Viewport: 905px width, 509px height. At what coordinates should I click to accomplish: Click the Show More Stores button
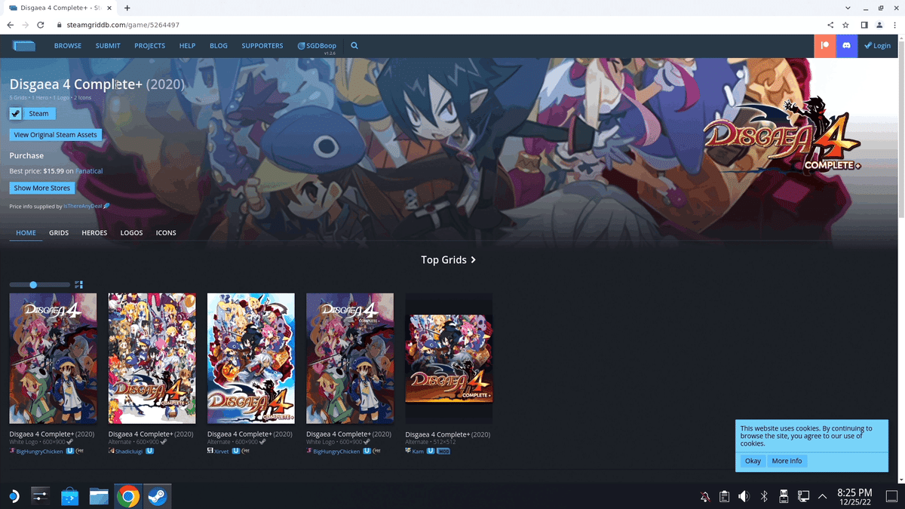[x=42, y=188]
